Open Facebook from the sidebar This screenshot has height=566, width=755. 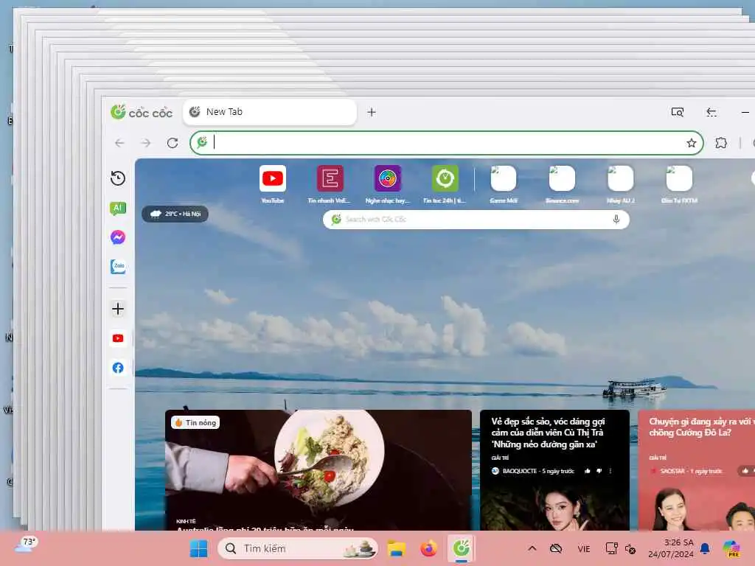pos(118,368)
